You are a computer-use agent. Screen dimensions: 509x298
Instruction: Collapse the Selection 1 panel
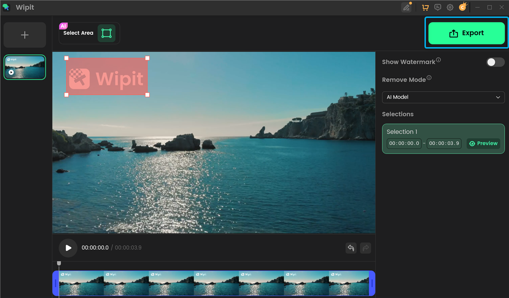tap(402, 132)
